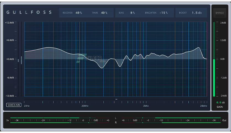The height and width of the screenshot is (133, 231).
Task: Toggle the BYPASS button
Action: [219, 13]
